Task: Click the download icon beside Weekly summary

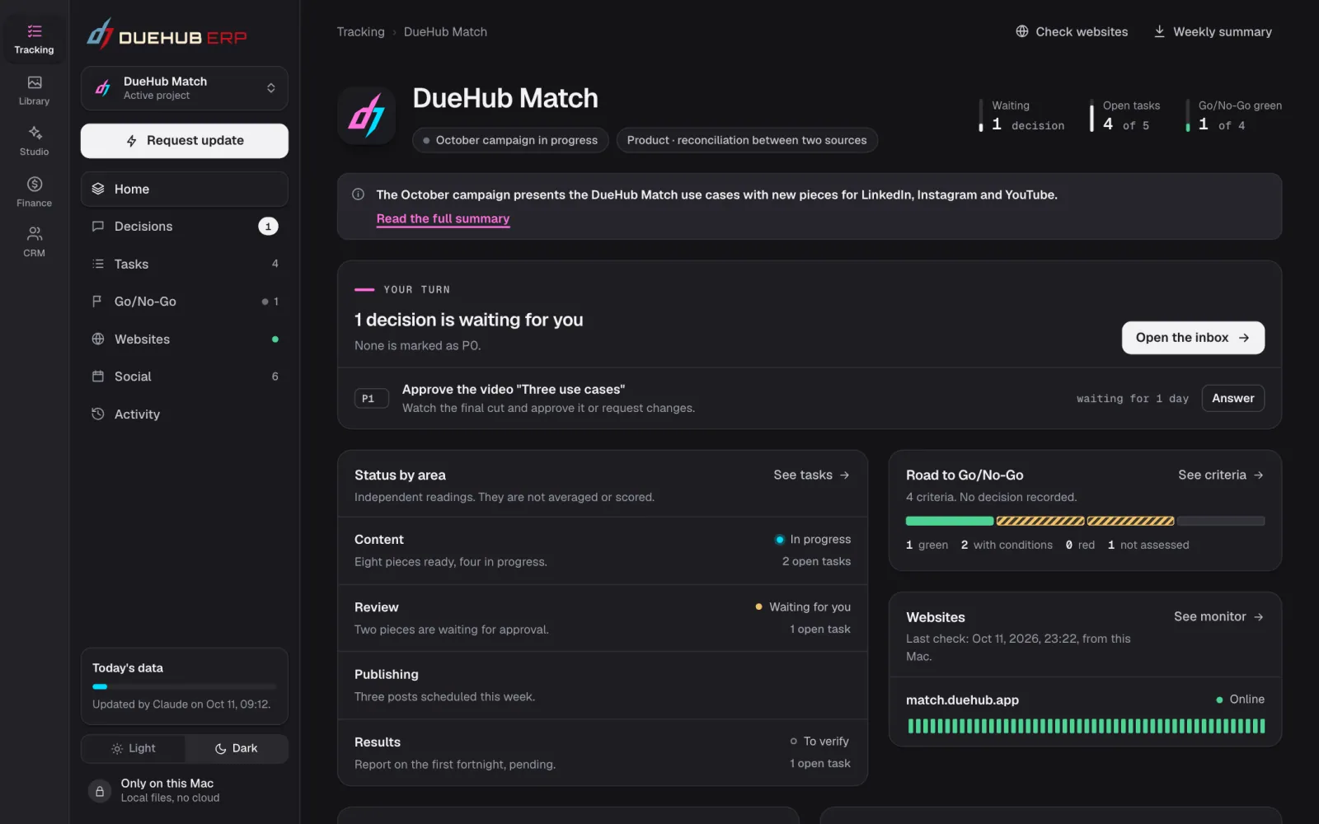Action: 1159,31
